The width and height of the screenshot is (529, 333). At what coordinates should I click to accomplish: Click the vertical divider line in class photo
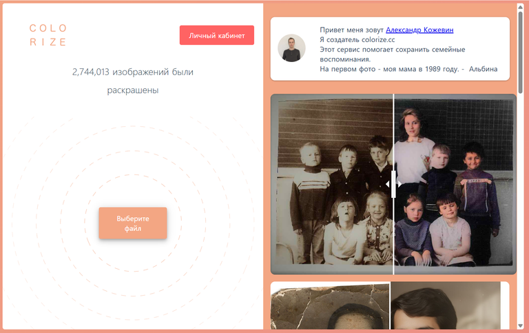click(x=393, y=135)
